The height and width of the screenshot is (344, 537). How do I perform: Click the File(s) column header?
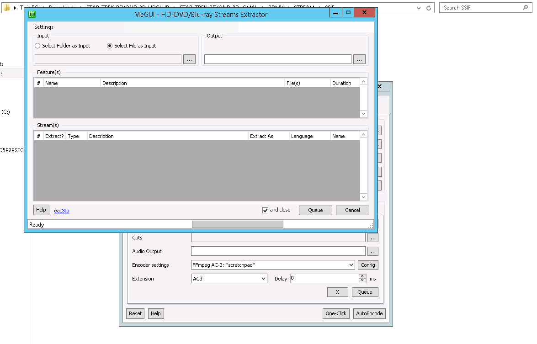click(x=307, y=83)
